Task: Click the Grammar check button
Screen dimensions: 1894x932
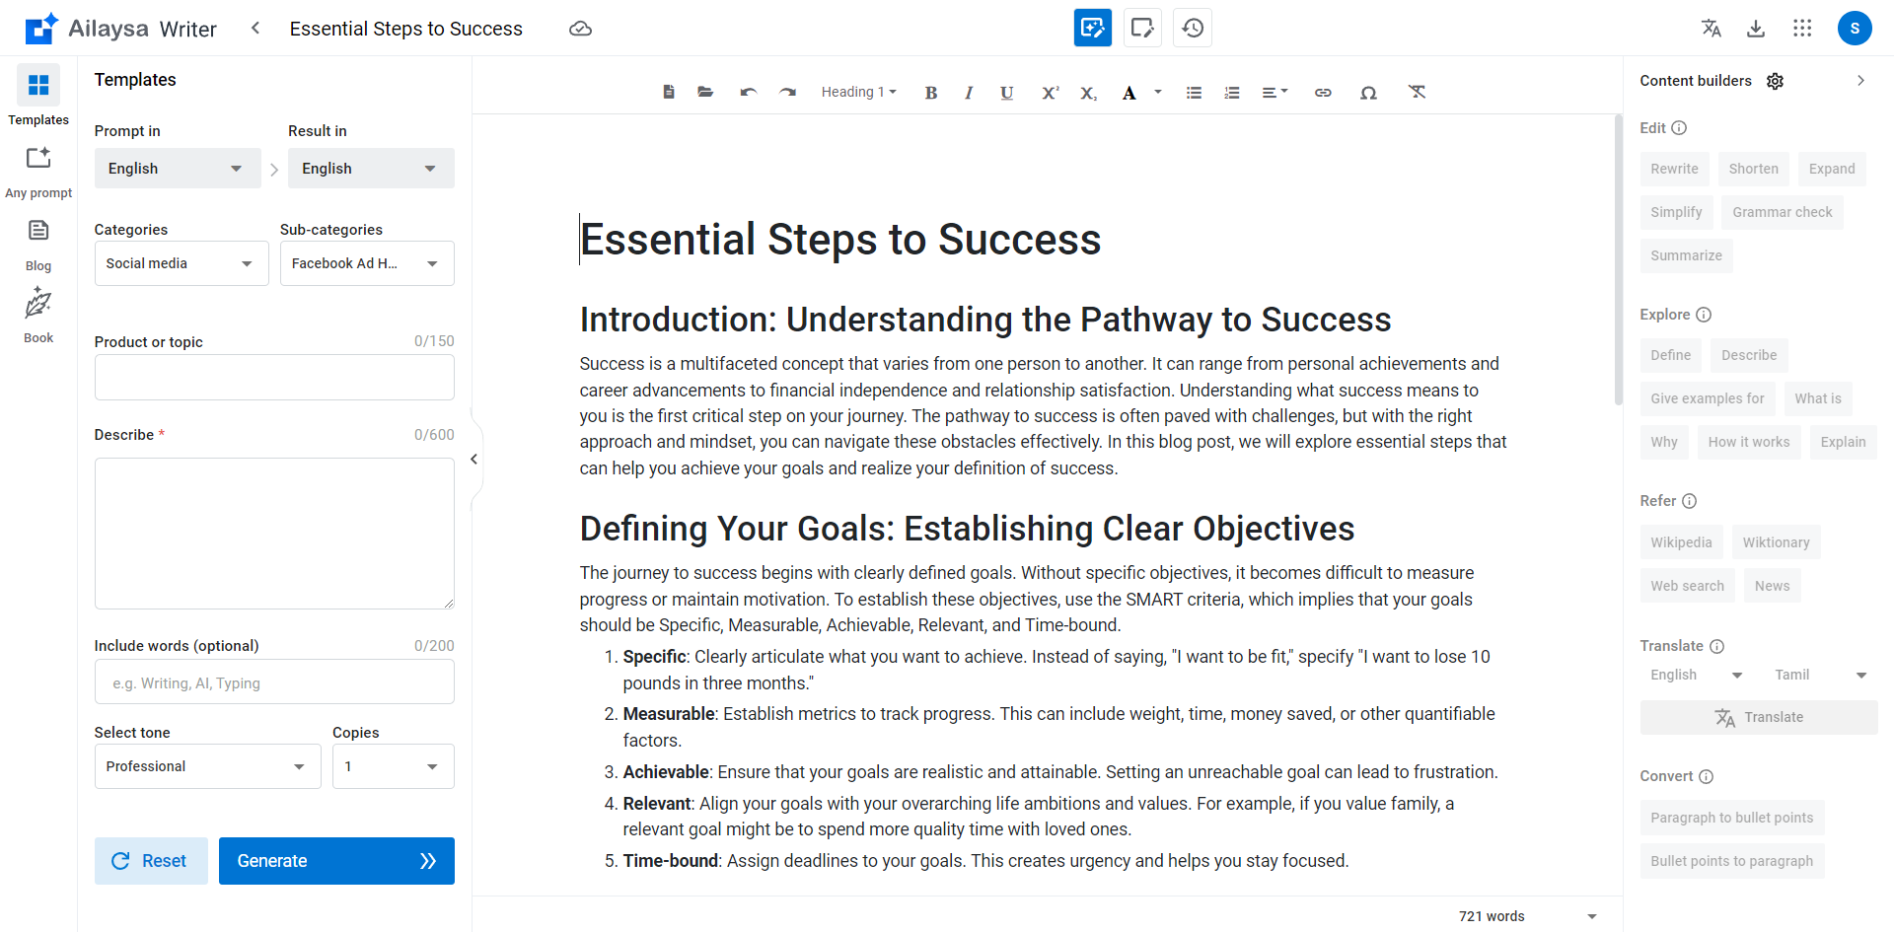Action: [1782, 212]
